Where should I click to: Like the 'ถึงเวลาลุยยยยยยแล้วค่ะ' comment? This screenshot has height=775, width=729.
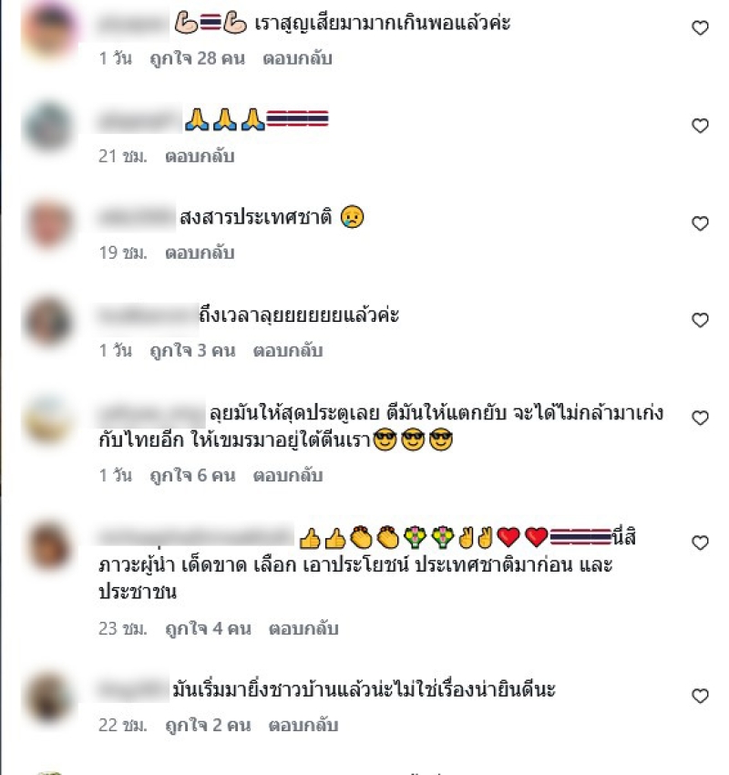700,320
